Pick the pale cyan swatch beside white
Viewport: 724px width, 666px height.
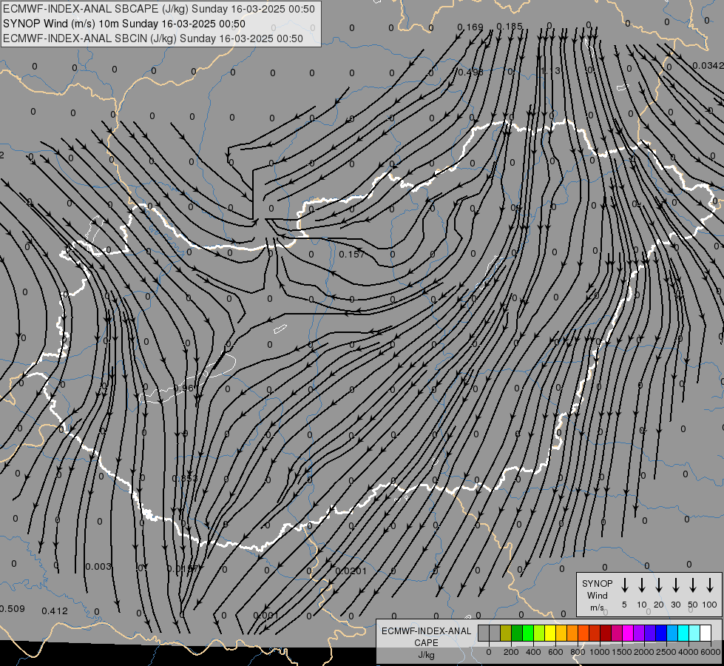click(694, 633)
